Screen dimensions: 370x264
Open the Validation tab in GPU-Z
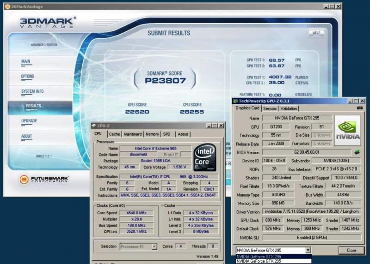tap(289, 108)
